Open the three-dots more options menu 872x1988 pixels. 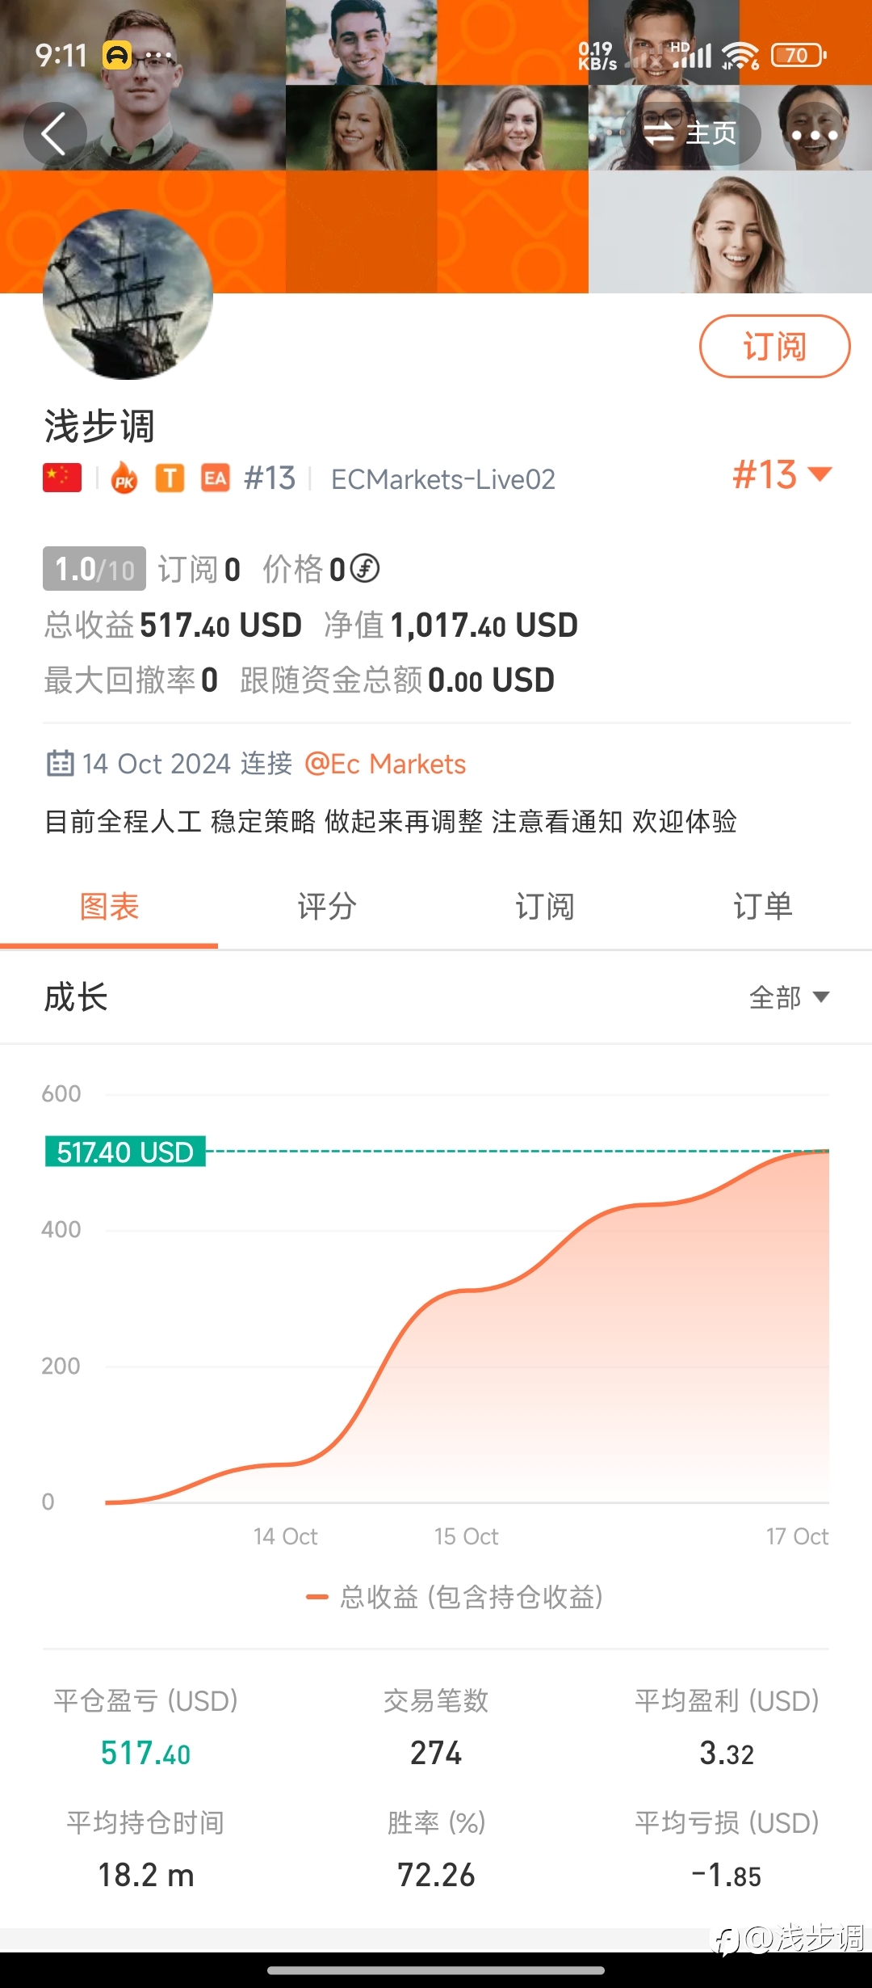tap(814, 134)
